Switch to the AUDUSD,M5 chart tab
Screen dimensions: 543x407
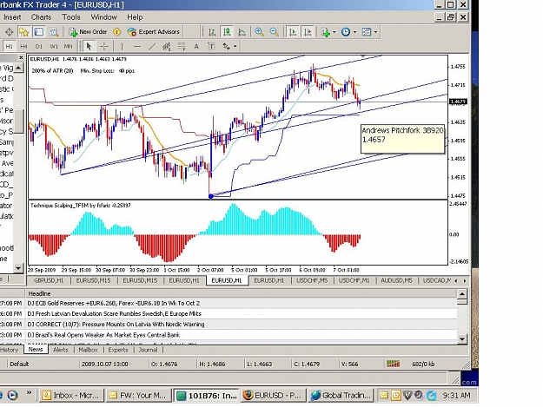pyautogui.click(x=396, y=280)
